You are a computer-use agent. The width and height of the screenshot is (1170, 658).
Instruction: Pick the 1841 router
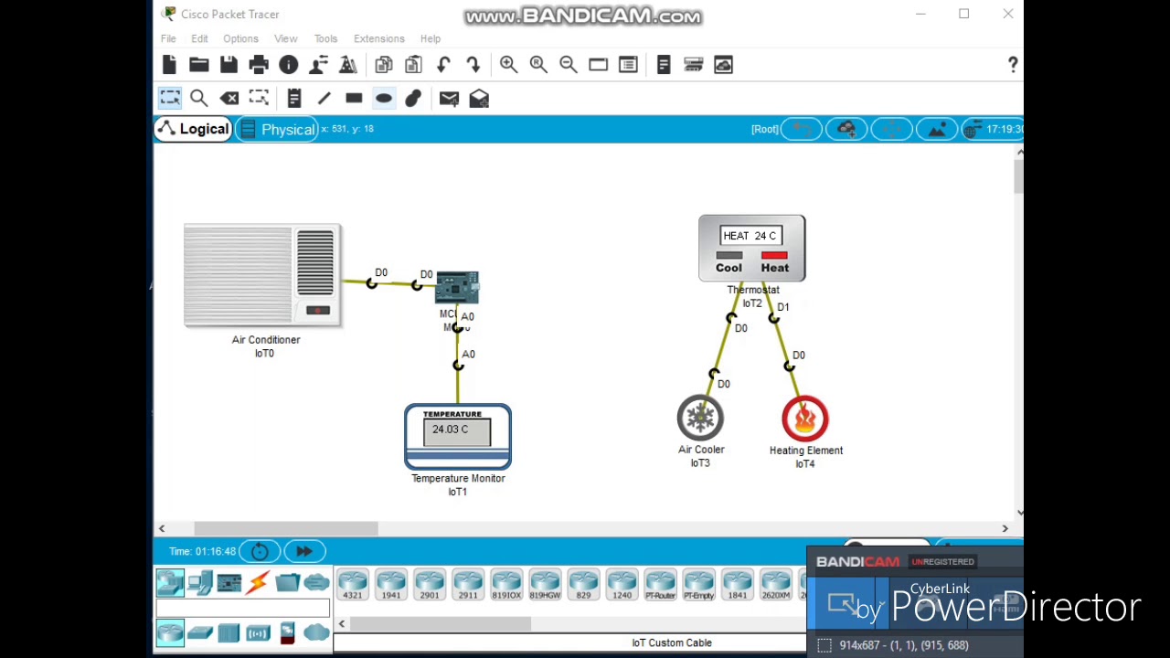[x=737, y=584]
